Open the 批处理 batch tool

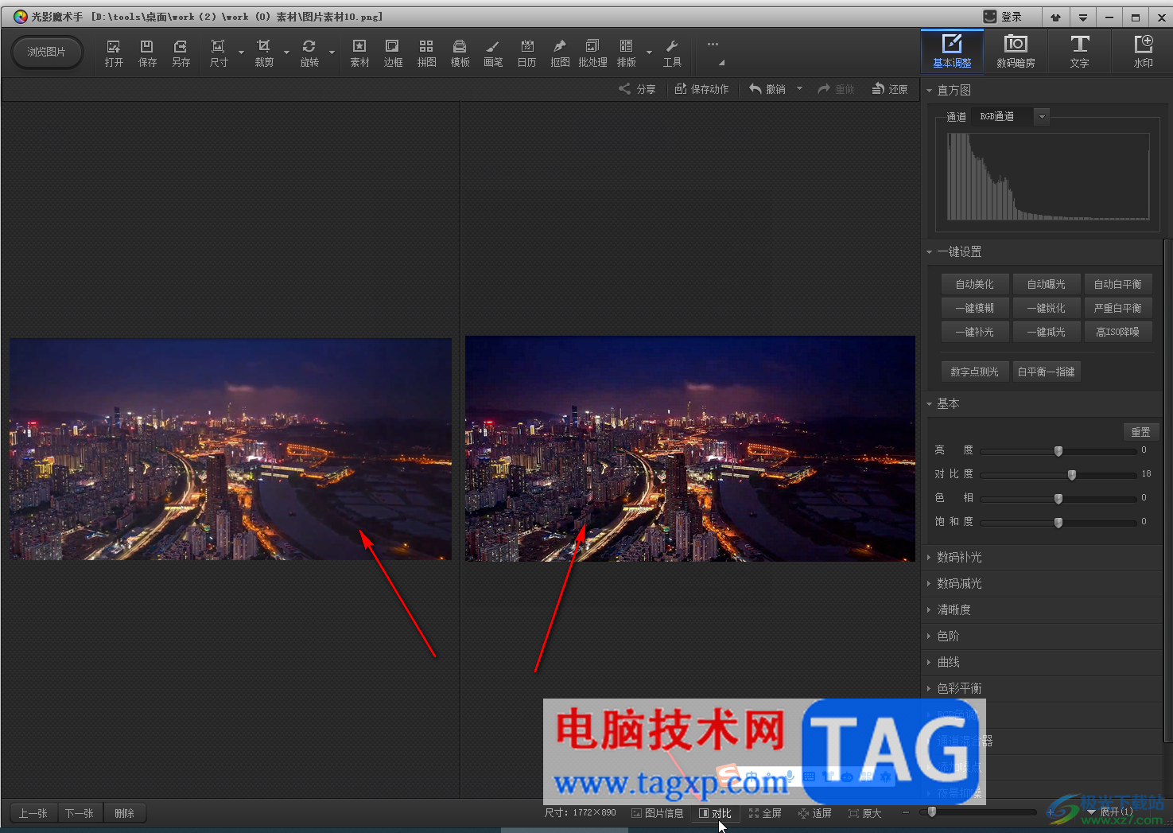point(592,53)
